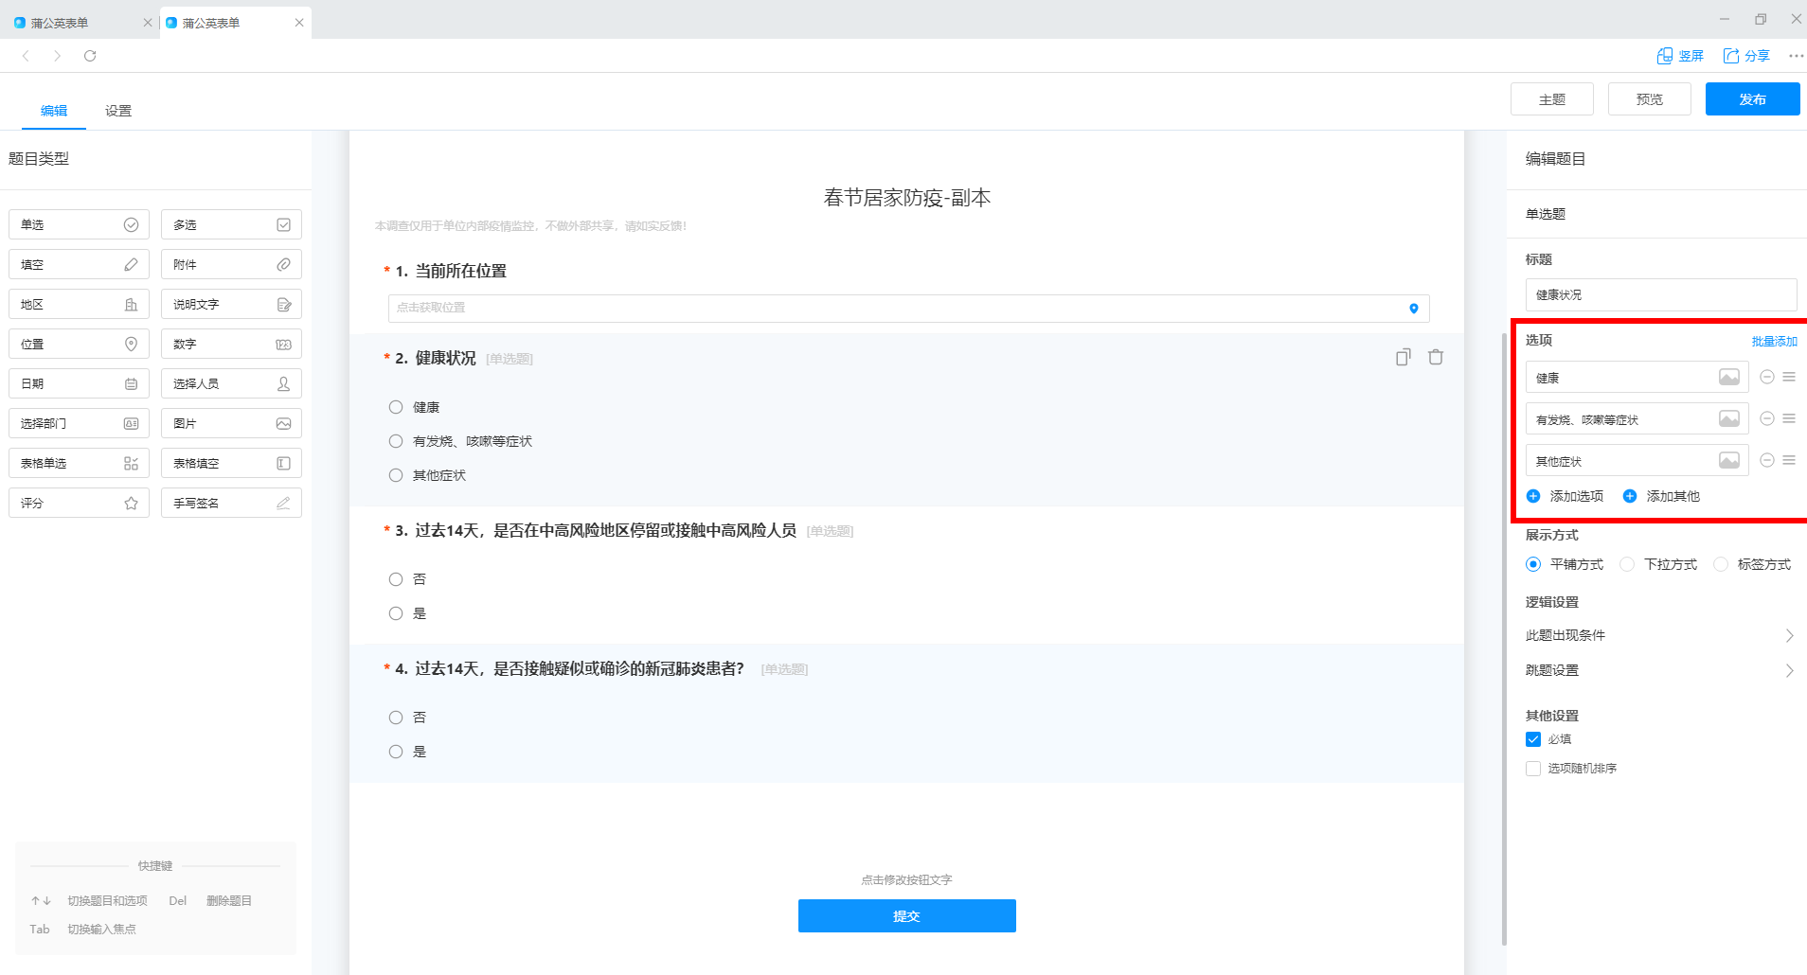Select the 多选 question type icon
This screenshot has width=1807, height=975.
click(x=283, y=223)
